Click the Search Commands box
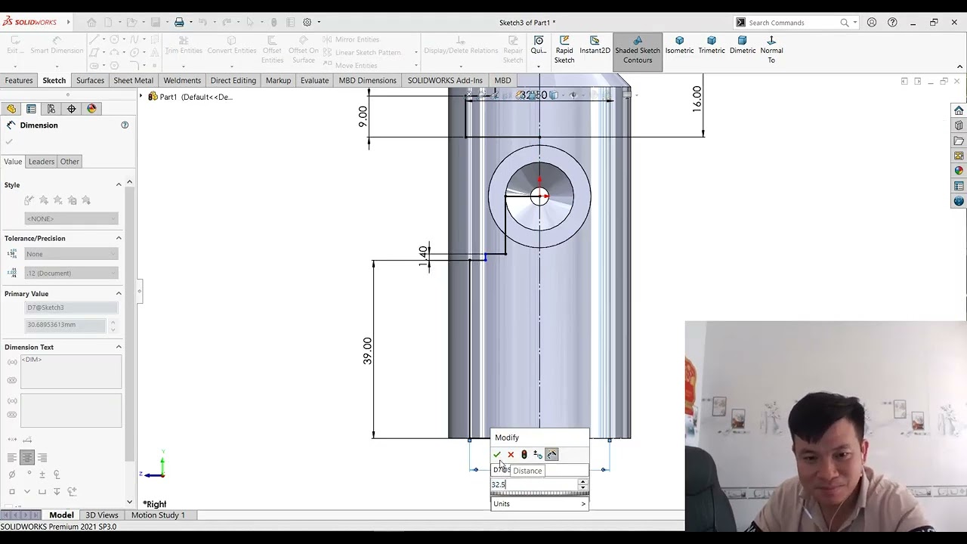Screen dimensions: 967x544 pos(793,23)
